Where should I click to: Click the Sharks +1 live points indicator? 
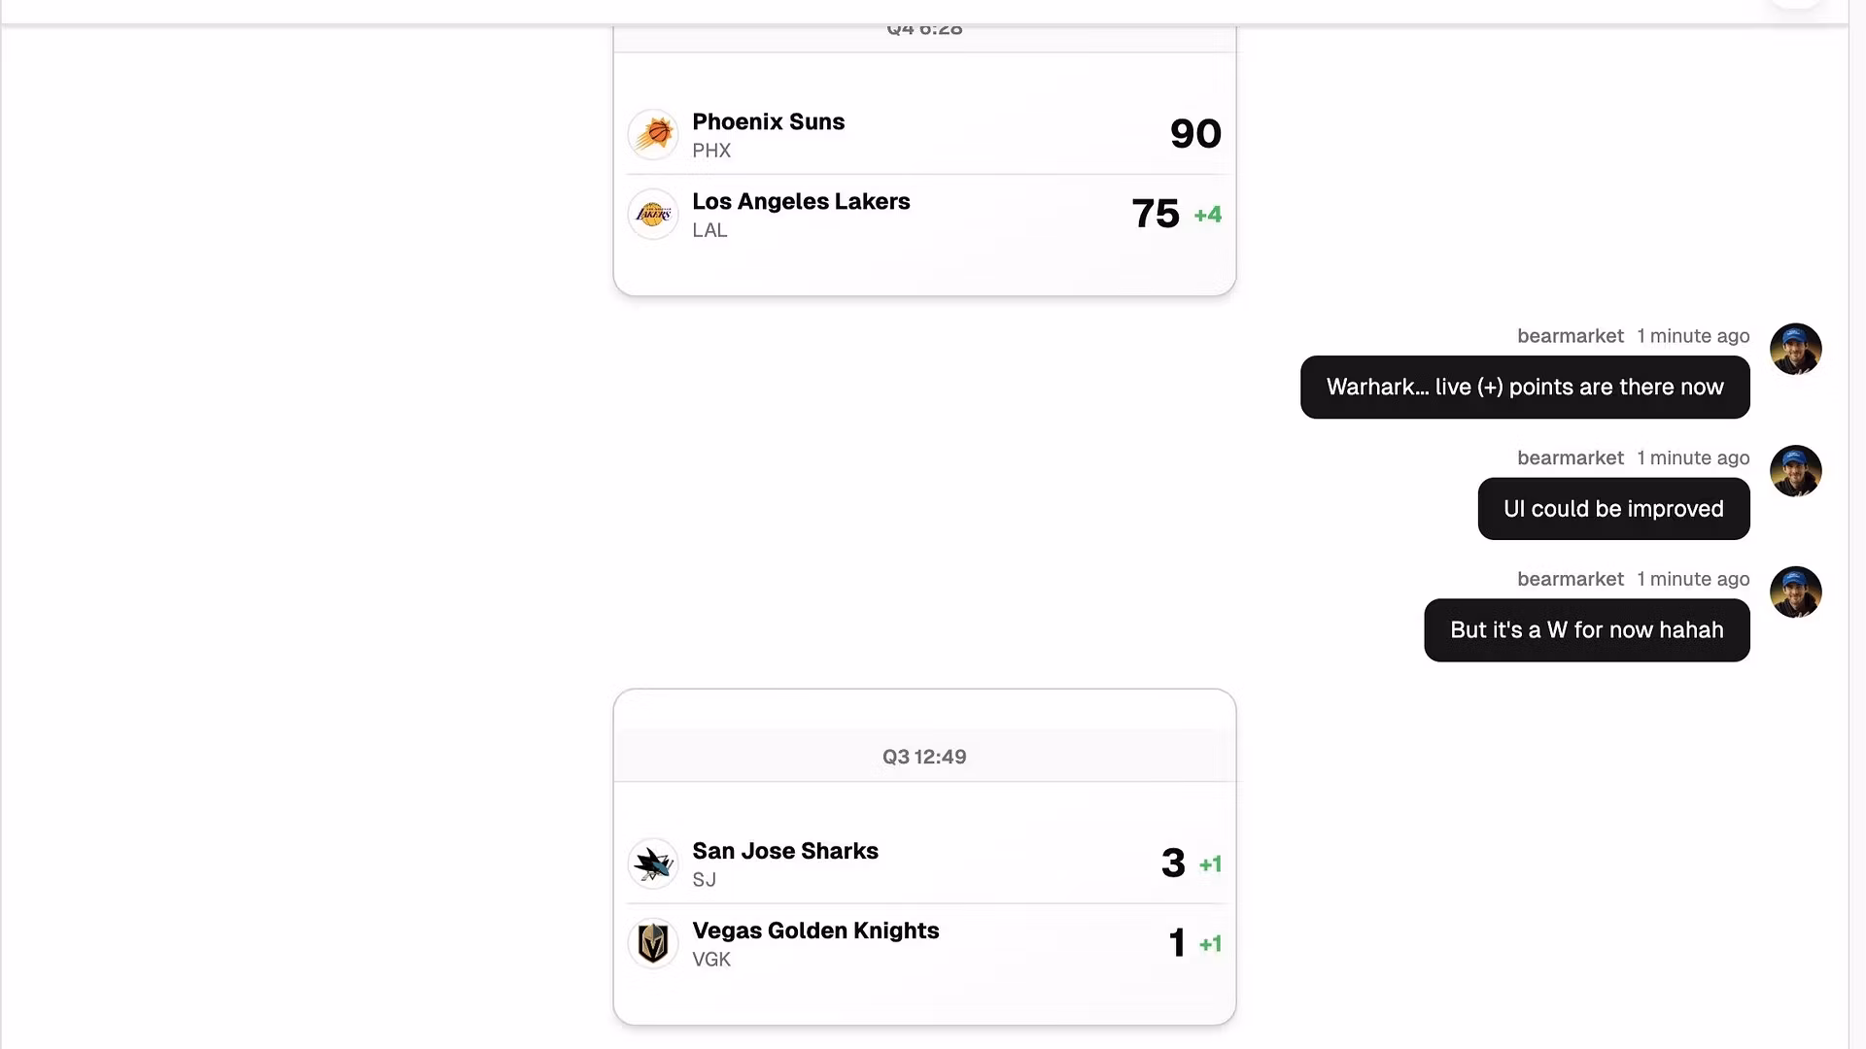[x=1210, y=864]
